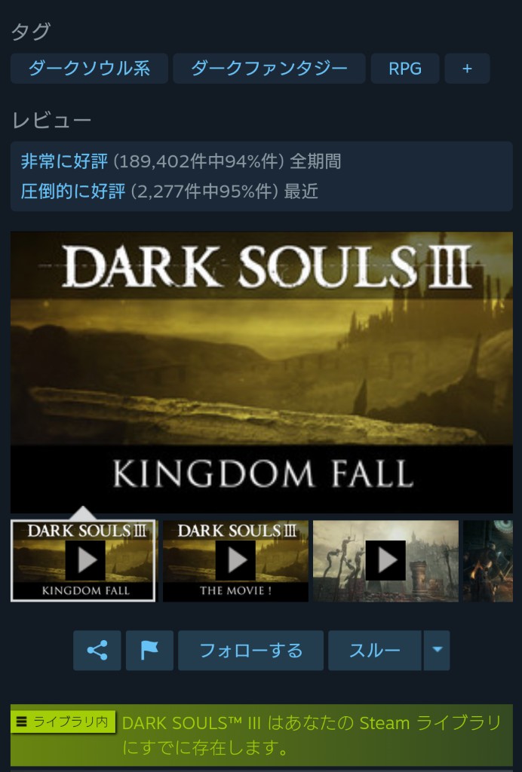This screenshot has width=522, height=772.
Task: Click the already in Steam library banner
Action: tap(262, 735)
